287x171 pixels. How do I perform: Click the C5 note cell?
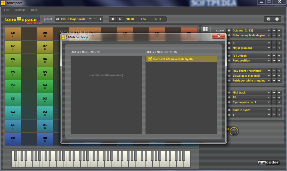(13, 73)
